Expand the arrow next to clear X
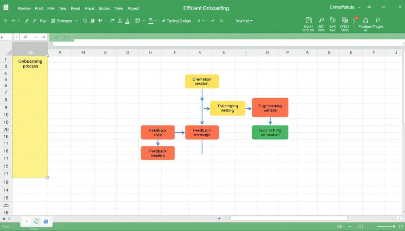405x231 pixels. tap(204, 21)
